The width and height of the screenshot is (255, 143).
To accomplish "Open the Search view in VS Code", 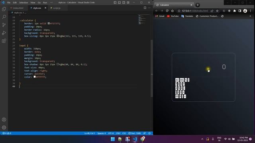I will click(x=4, y=17).
